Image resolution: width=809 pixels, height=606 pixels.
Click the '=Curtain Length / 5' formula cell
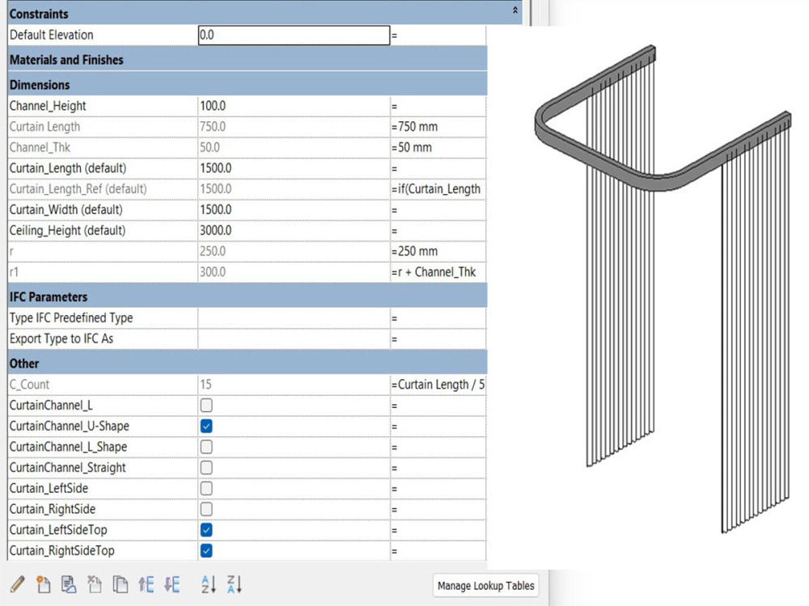[x=438, y=385]
